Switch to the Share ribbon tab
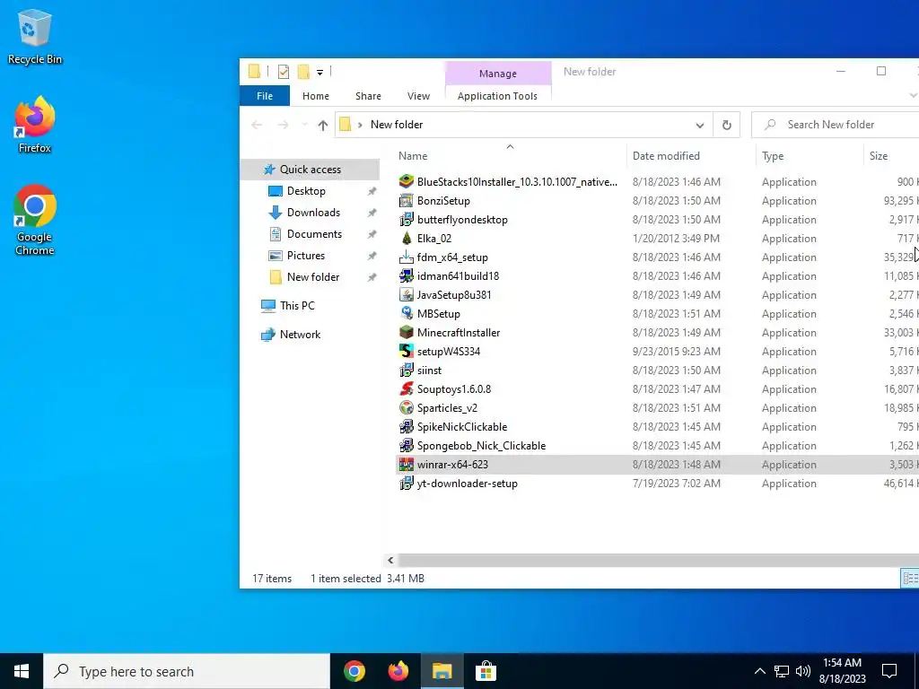This screenshot has height=689, width=919. [x=368, y=96]
